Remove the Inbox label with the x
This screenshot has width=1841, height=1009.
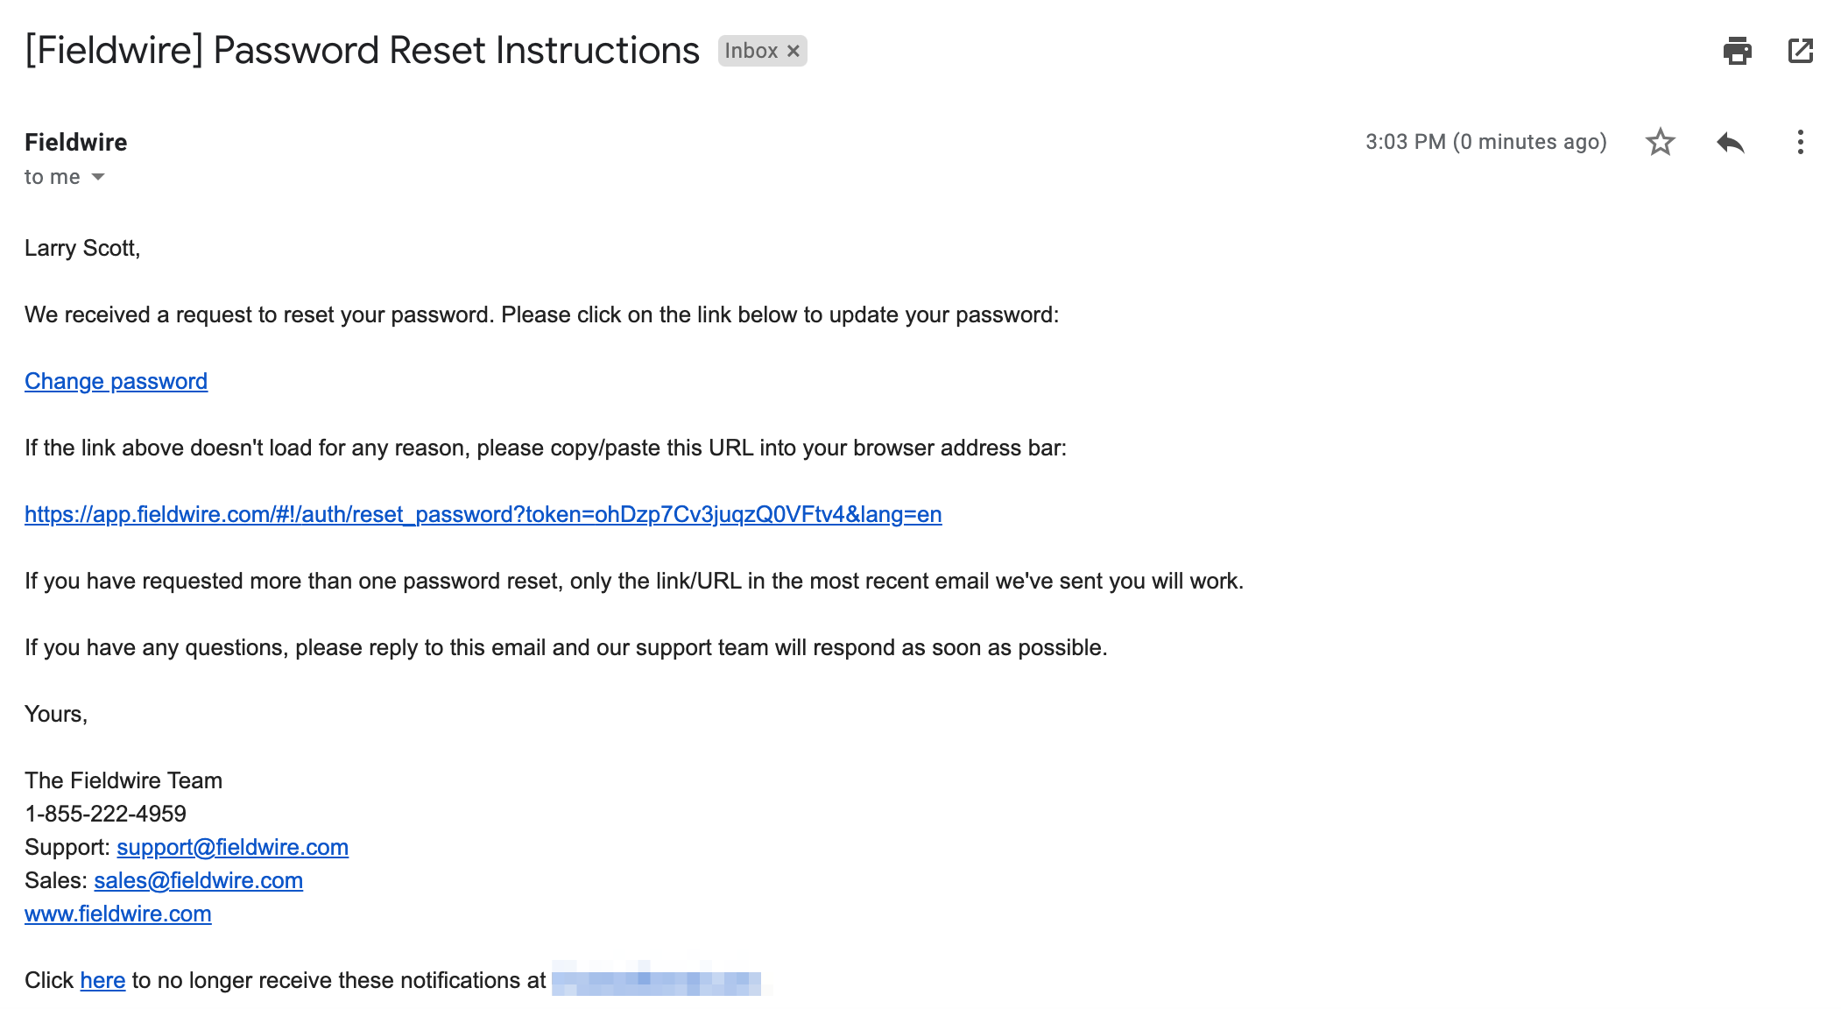click(794, 51)
